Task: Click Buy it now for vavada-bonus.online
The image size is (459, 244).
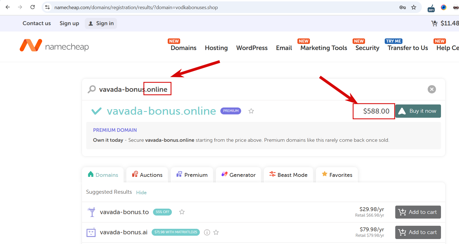Action: 418,111
